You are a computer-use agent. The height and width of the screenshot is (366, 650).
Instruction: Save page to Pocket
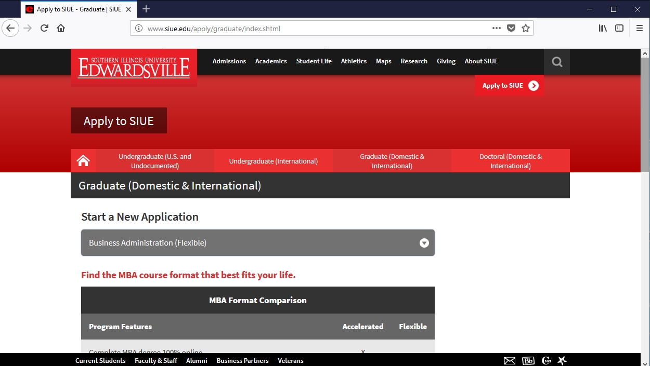(x=511, y=29)
